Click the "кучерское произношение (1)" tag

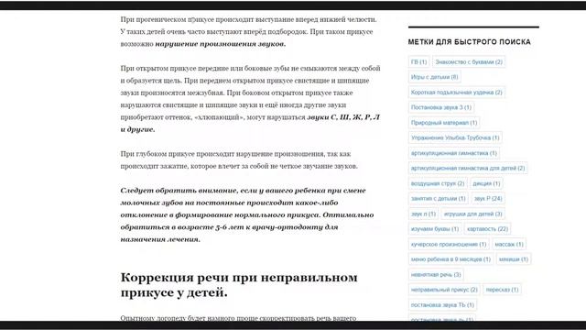click(x=449, y=244)
